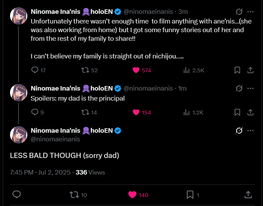
Task: Share the 'my dad is the principal' tweet
Action: tap(251, 112)
